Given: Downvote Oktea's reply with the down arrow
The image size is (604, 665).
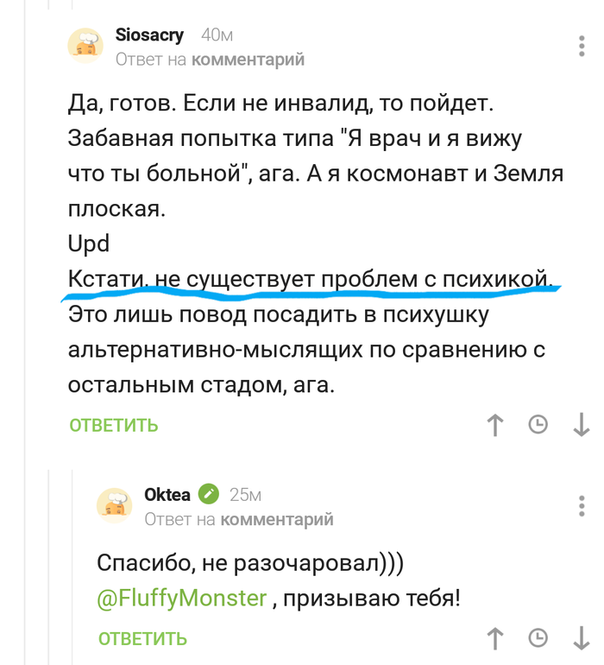Looking at the screenshot, I should click(582, 638).
